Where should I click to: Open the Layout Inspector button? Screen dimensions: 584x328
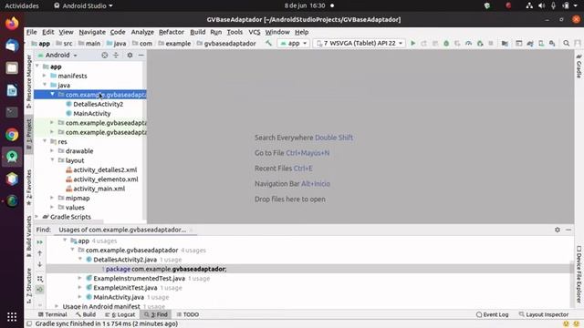[x=544, y=314]
